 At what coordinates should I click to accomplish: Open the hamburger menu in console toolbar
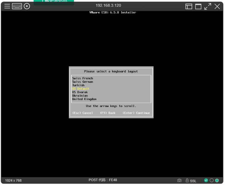click(x=7, y=6)
